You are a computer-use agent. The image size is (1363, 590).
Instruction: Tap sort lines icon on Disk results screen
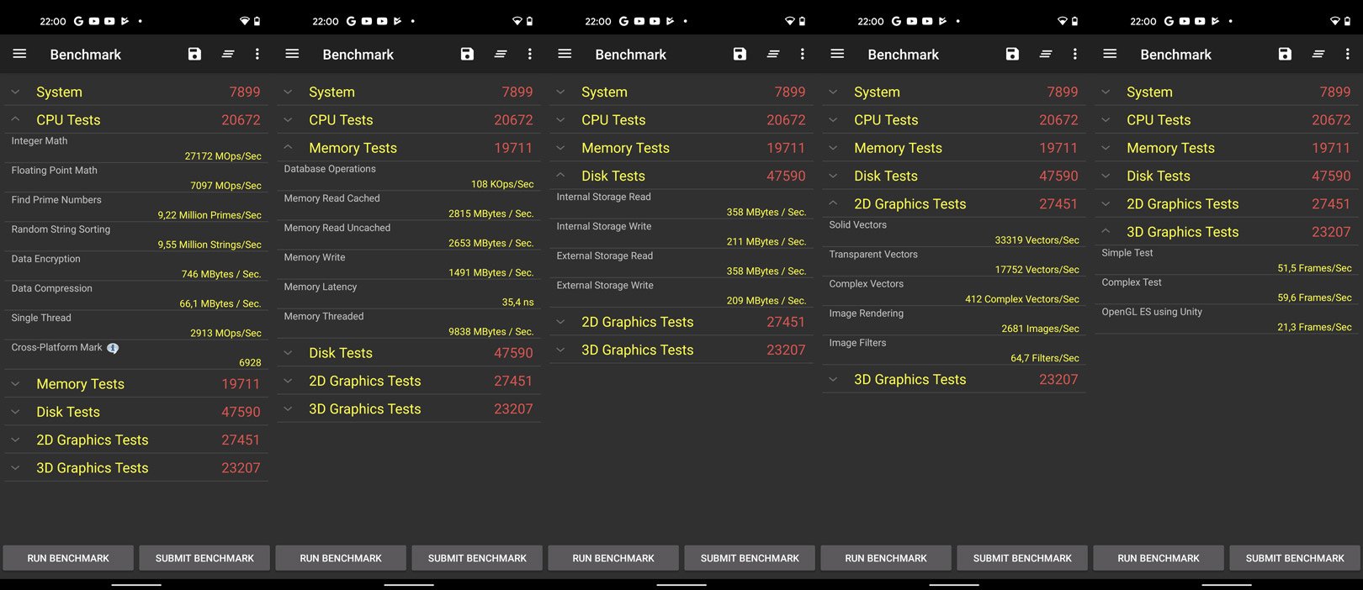pyautogui.click(x=773, y=54)
